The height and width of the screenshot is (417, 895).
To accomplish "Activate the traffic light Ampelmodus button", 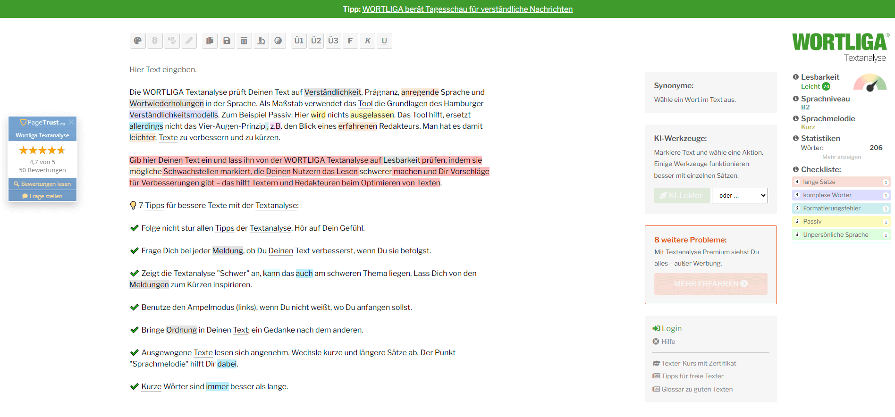I will [x=154, y=41].
